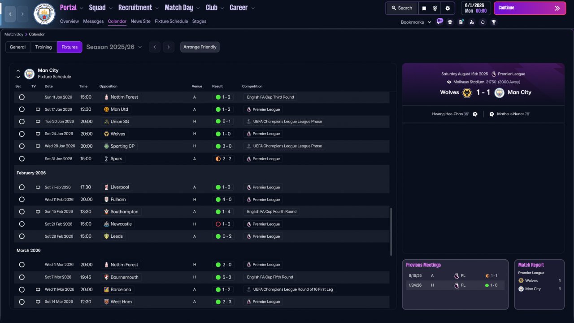Select the radio button on the Man Utd row
Screen dimensions: 574x323
(x=22, y=109)
